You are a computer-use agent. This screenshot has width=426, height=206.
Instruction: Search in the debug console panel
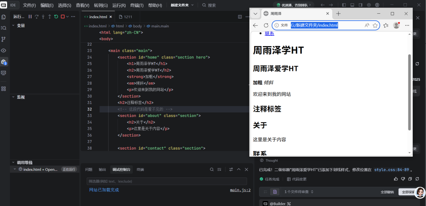tap(212, 170)
